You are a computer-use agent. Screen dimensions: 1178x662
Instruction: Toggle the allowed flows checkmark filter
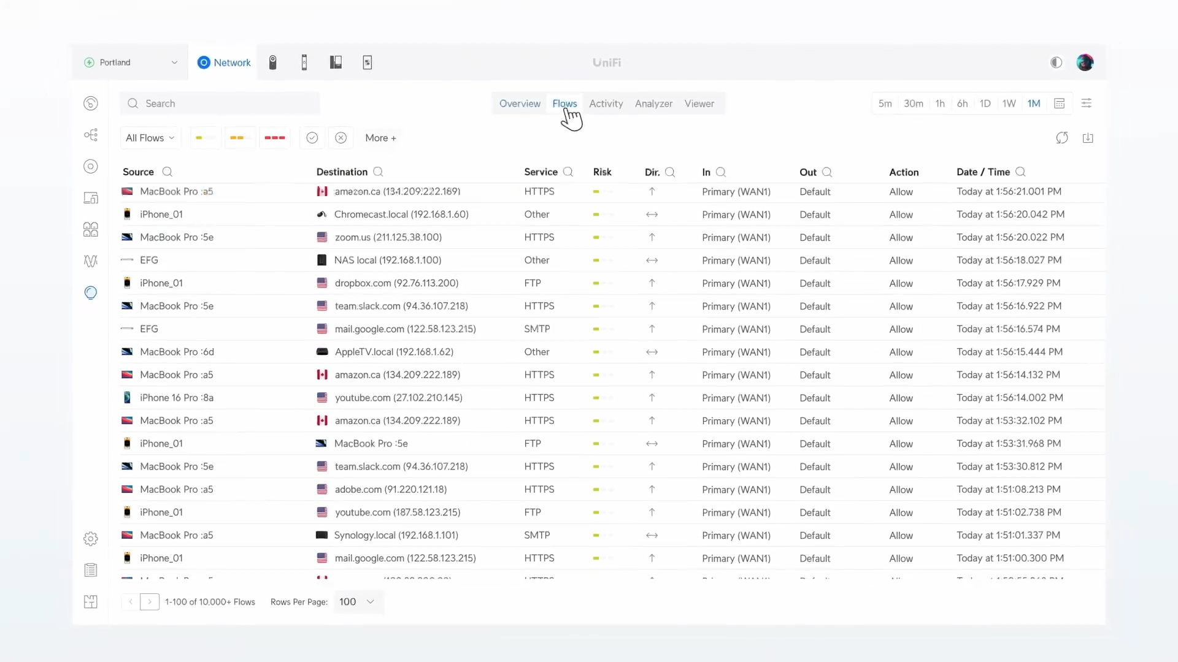click(x=312, y=138)
